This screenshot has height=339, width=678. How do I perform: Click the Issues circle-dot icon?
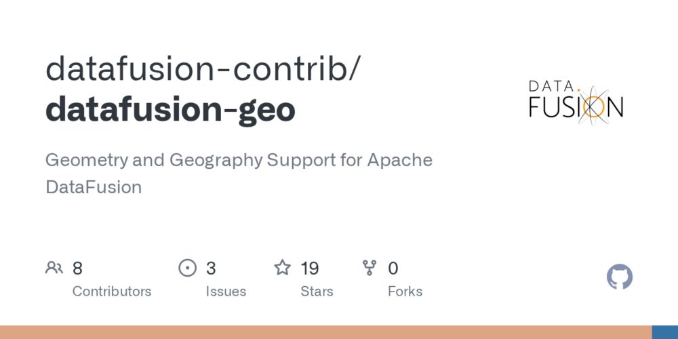(187, 268)
